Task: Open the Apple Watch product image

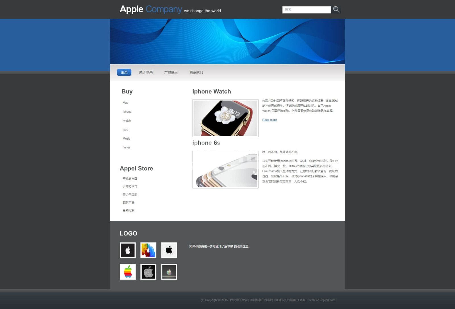Action: 225,118
